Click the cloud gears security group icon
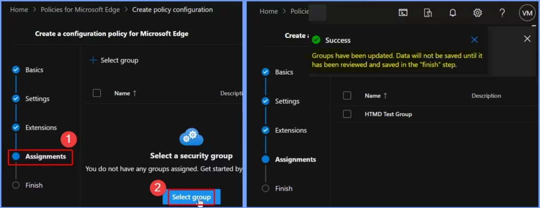 (191, 137)
